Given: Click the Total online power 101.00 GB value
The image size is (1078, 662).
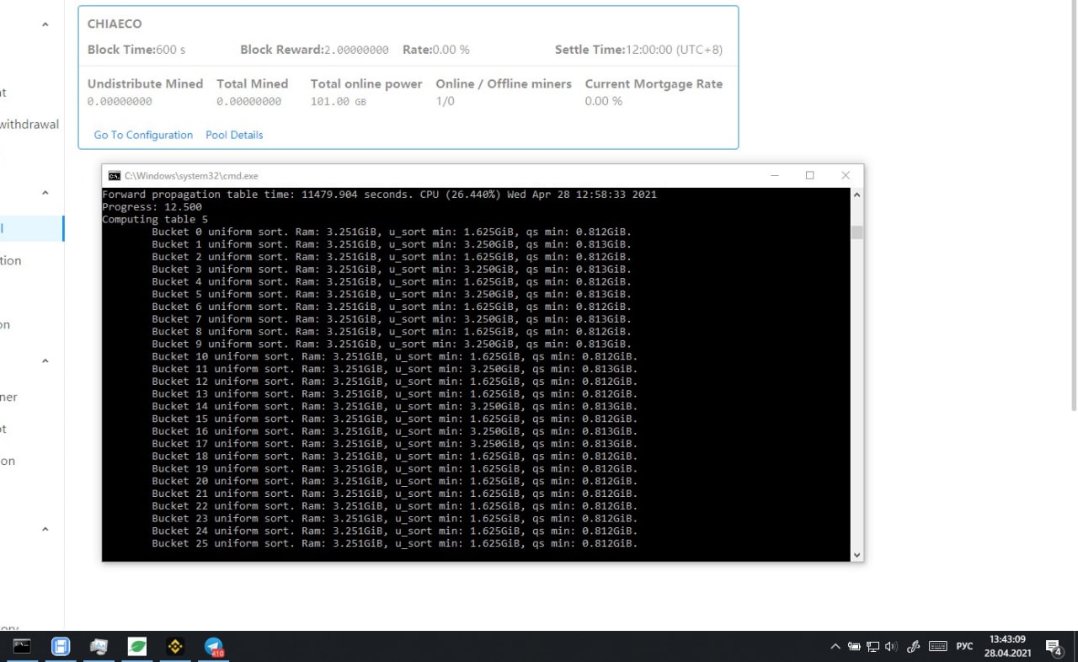Looking at the screenshot, I should coord(339,101).
